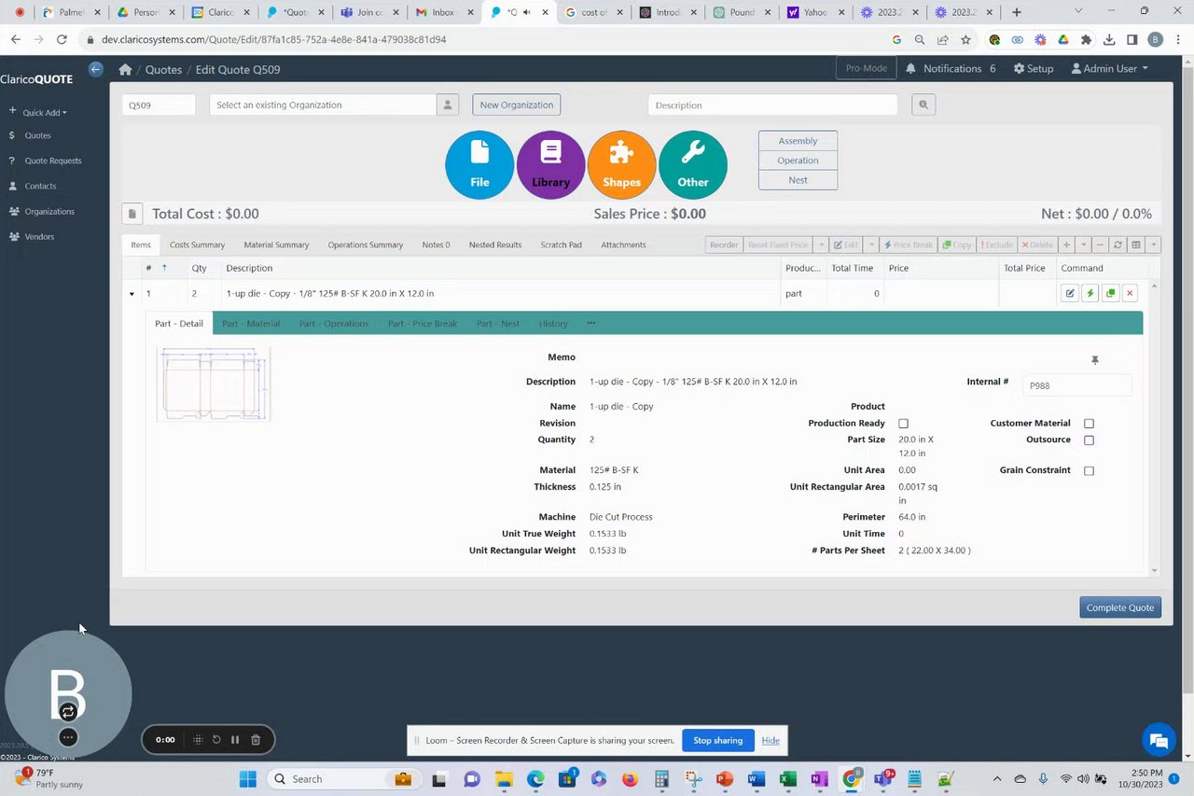Switch to the Costs Summary tab
1194x796 pixels.
tap(197, 244)
